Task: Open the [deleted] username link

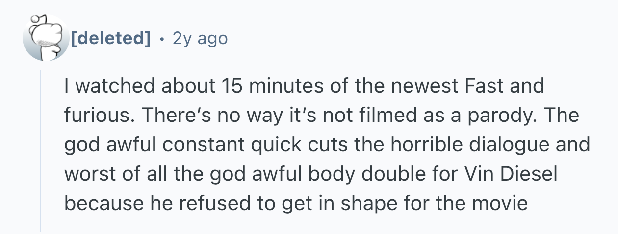Action: [110, 38]
